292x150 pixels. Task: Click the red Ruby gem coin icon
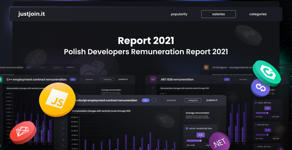click(x=23, y=132)
